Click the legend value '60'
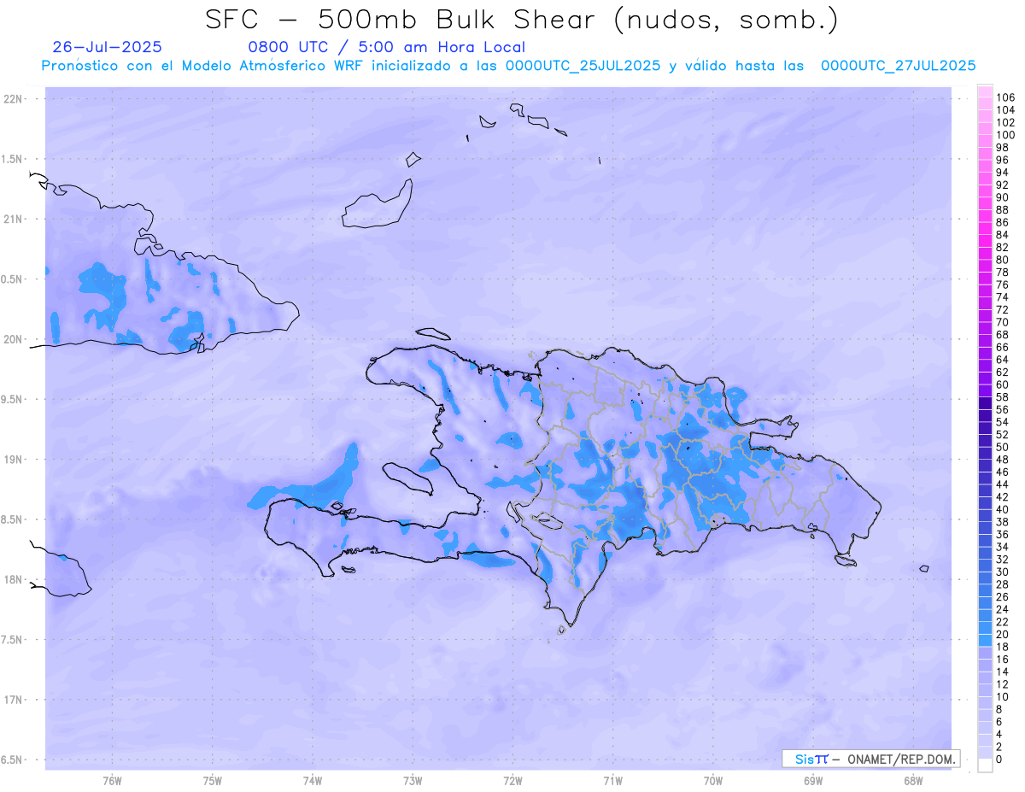The image size is (1025, 792). pyautogui.click(x=1002, y=384)
